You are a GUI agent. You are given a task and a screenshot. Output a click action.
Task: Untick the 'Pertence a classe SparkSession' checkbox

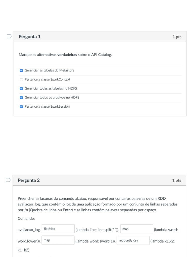click(21, 107)
